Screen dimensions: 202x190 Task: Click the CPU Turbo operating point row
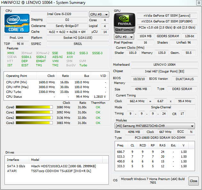pos(56,92)
